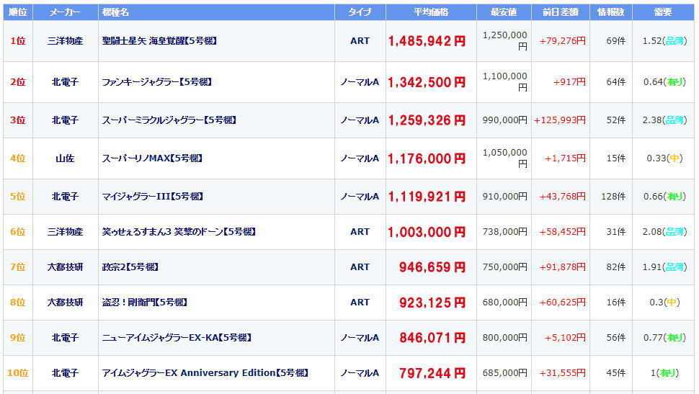Click lowest price 990,000円
The height and width of the screenshot is (394, 699).
[x=504, y=120]
